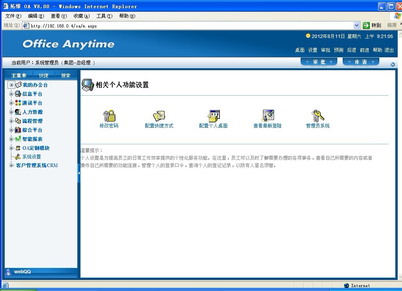
Task: Open the 工具(T) browser menu
Action: (104, 16)
